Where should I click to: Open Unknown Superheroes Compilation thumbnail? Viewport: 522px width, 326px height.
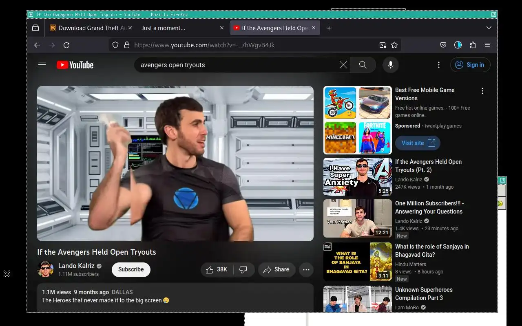pos(358,299)
